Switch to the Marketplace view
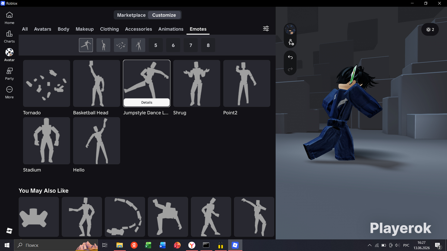 [x=131, y=15]
